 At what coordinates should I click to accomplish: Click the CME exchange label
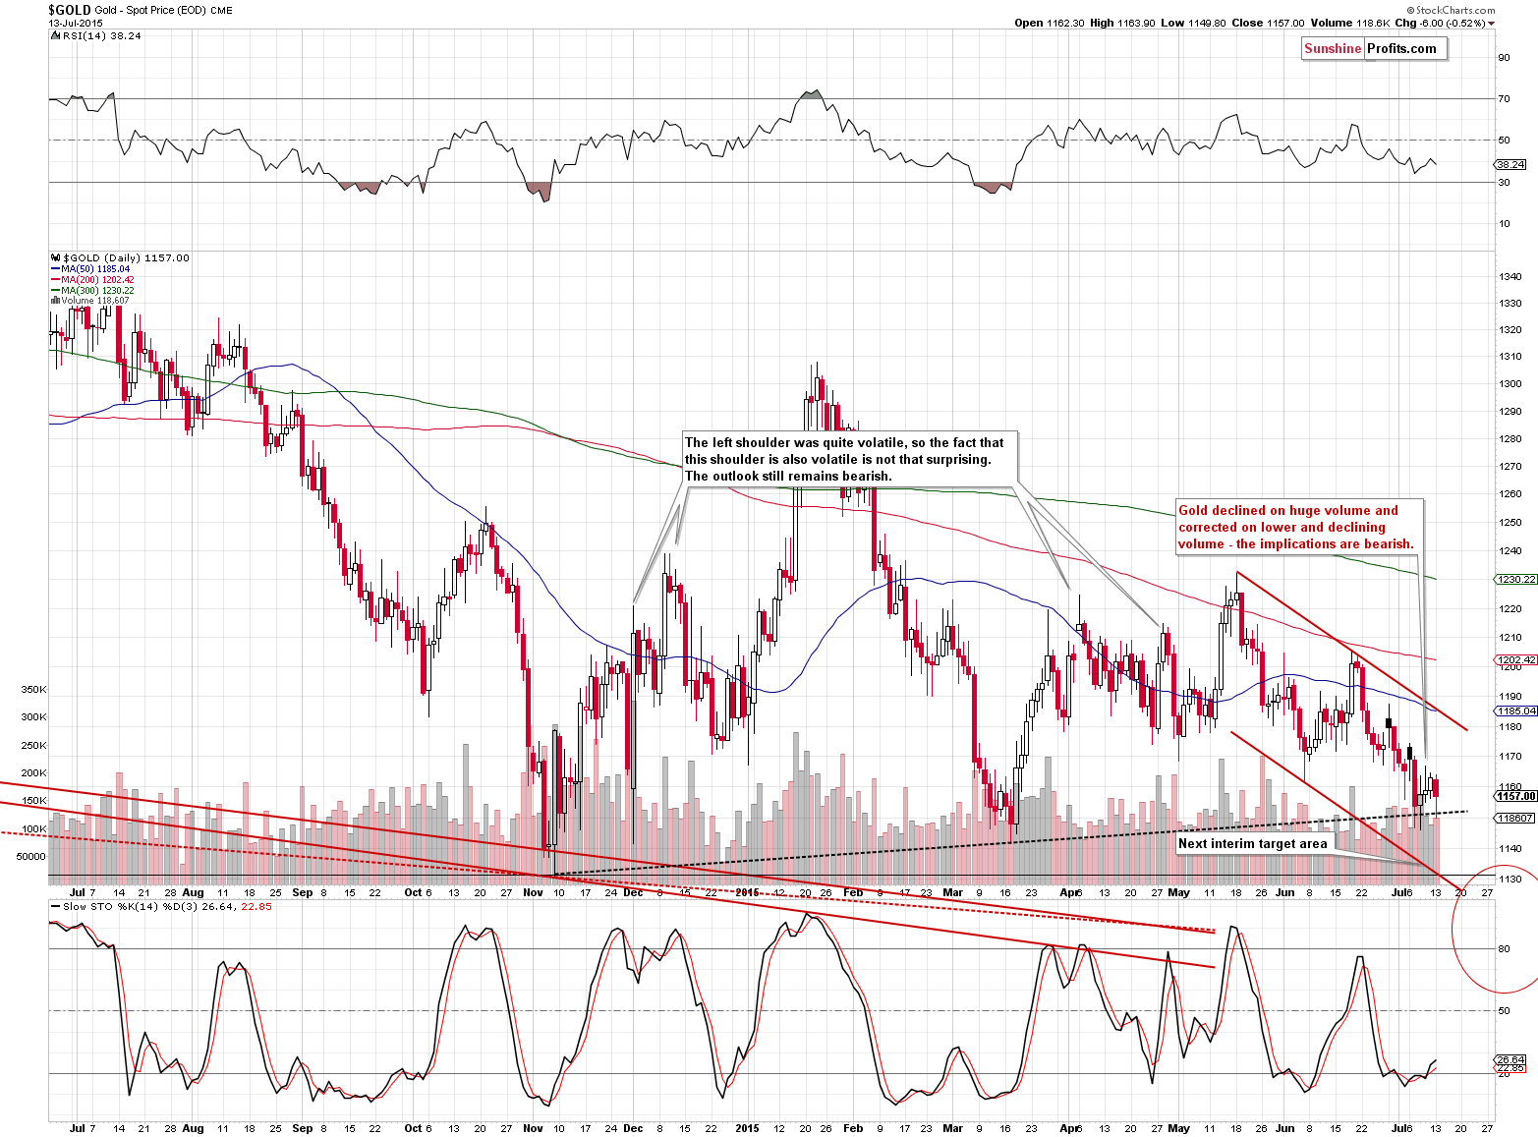pyautogui.click(x=222, y=11)
